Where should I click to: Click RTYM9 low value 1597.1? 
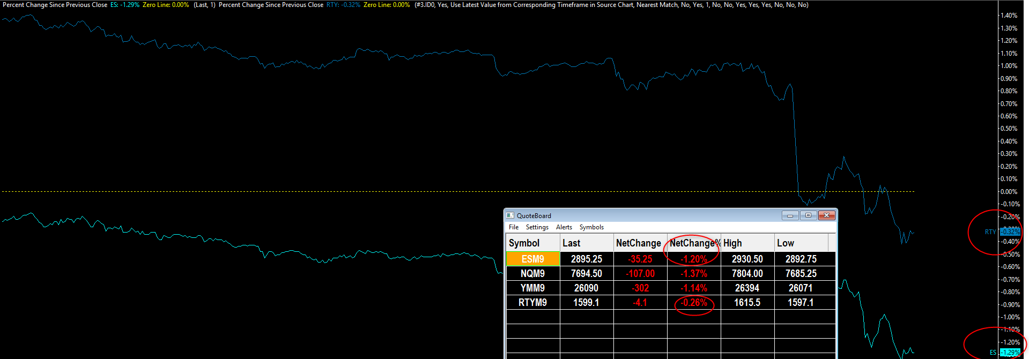[801, 302]
